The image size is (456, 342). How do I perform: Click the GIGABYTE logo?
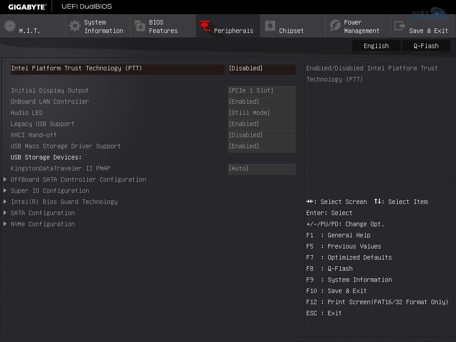pos(27,7)
